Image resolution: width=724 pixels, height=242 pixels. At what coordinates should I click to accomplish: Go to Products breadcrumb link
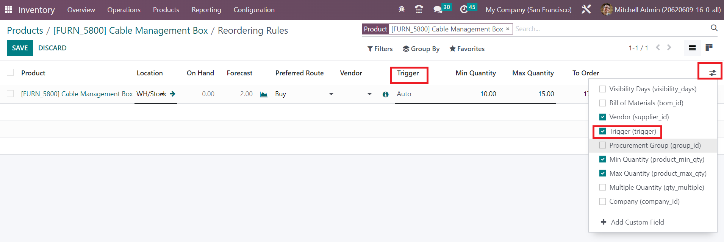coord(25,30)
